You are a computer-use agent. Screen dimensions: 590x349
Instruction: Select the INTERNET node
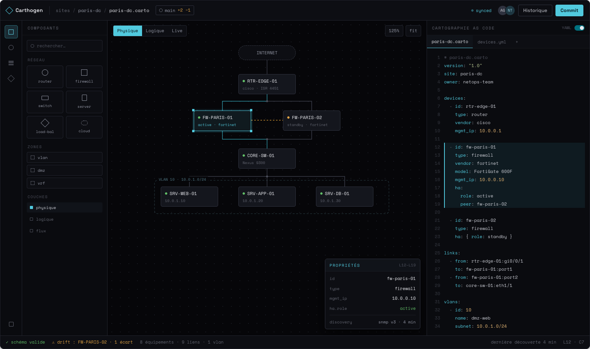(267, 53)
